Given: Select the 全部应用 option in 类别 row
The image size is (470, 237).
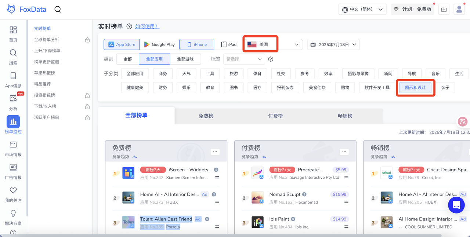Looking at the screenshot, I should tap(155, 59).
